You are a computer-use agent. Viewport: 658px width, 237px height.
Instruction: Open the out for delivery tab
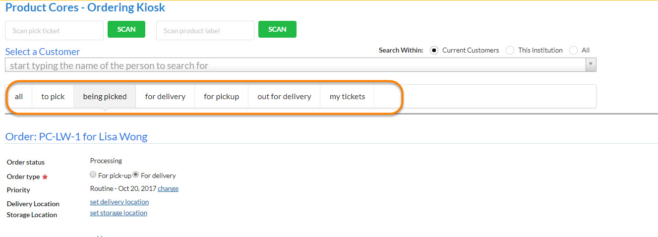(x=284, y=97)
